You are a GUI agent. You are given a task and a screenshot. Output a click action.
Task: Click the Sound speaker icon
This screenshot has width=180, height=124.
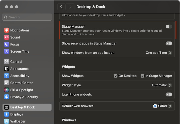coord(7,37)
